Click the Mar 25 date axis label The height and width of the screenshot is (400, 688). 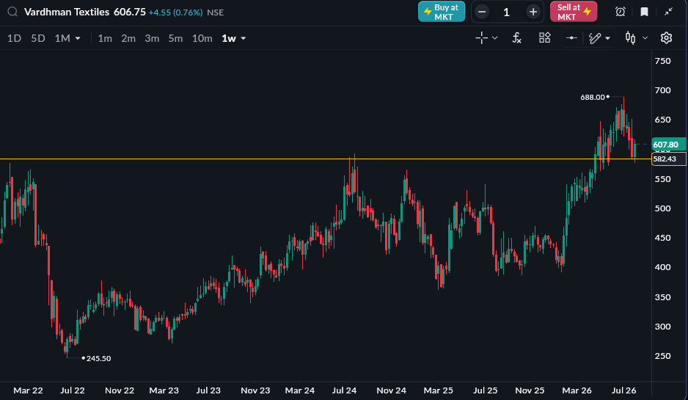click(x=438, y=390)
